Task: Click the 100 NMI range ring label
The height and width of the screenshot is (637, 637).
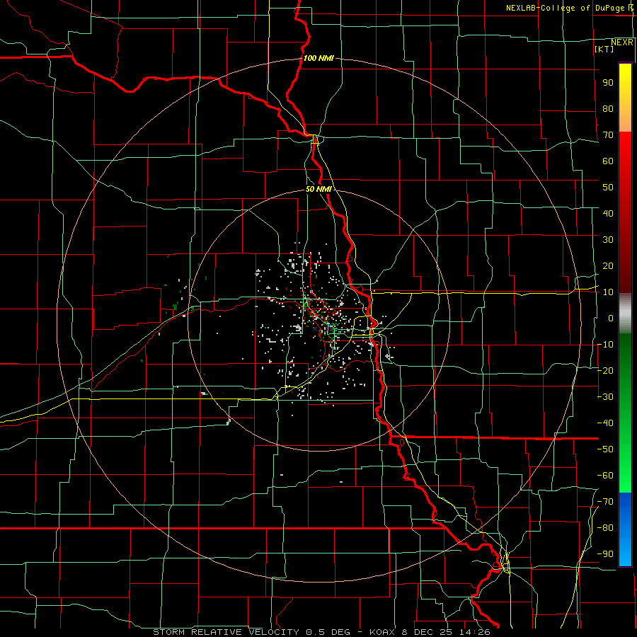Action: pos(318,58)
